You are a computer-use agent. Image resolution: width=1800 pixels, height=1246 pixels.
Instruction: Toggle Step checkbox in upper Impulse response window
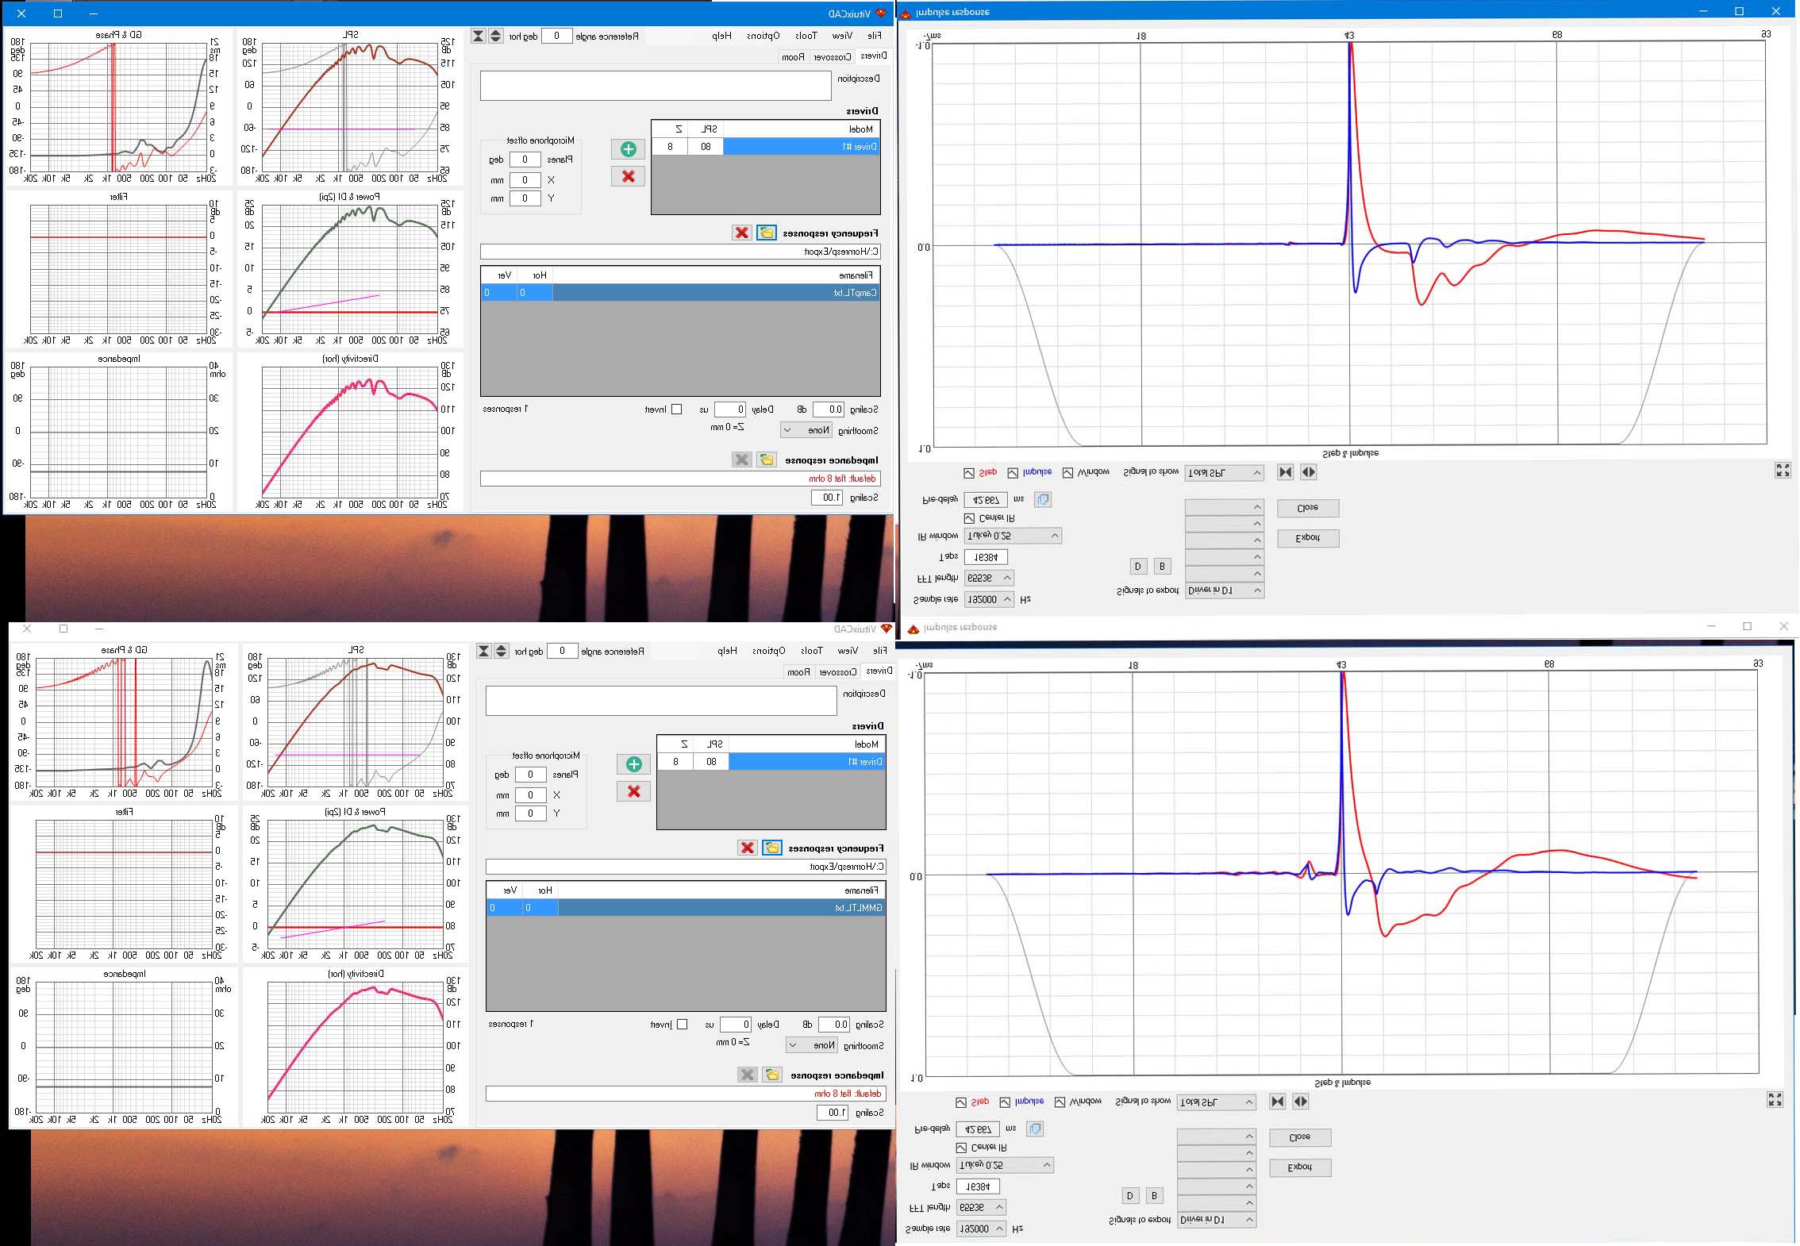pyautogui.click(x=969, y=473)
